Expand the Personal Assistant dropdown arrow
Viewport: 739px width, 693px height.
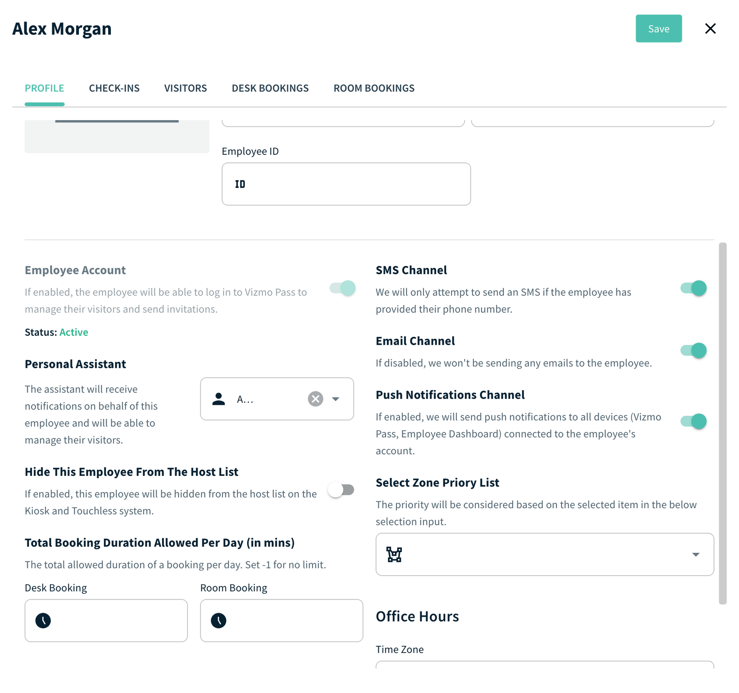[336, 399]
